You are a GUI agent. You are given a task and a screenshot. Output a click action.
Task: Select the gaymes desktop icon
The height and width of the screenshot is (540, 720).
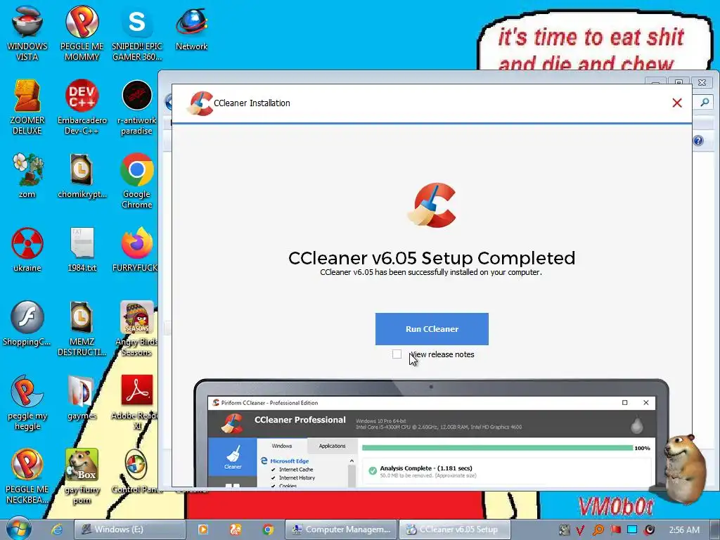pyautogui.click(x=82, y=397)
